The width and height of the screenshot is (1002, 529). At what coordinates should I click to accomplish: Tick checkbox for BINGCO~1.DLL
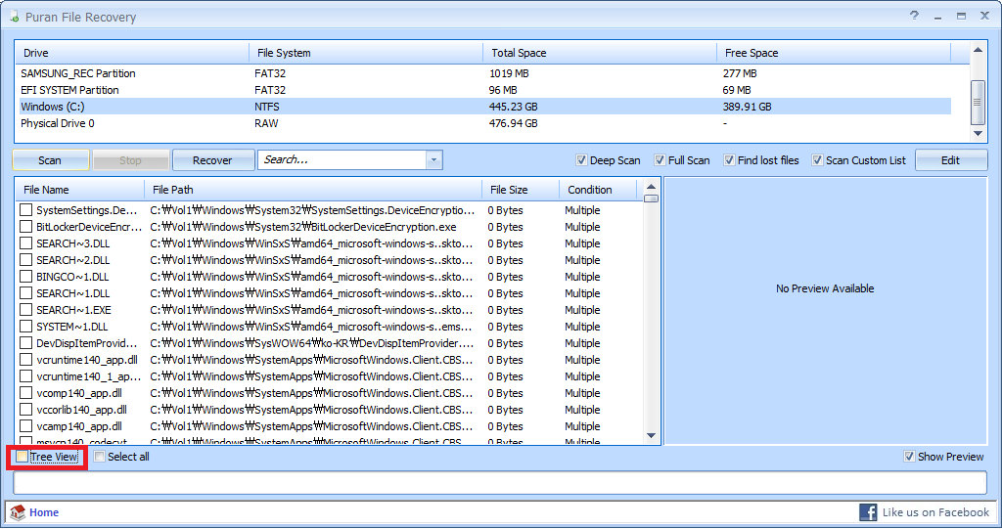[25, 277]
